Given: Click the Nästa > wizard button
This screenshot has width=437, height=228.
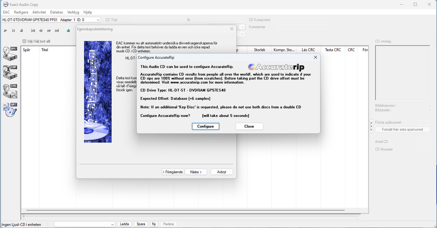Looking at the screenshot, I should click(x=196, y=172).
